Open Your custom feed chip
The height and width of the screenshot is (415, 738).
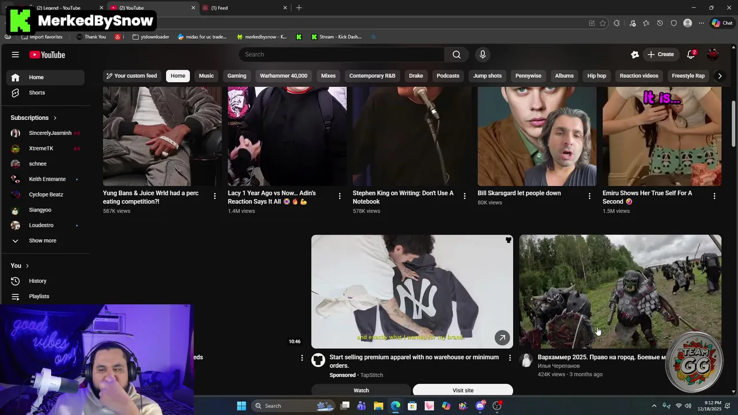(x=132, y=76)
